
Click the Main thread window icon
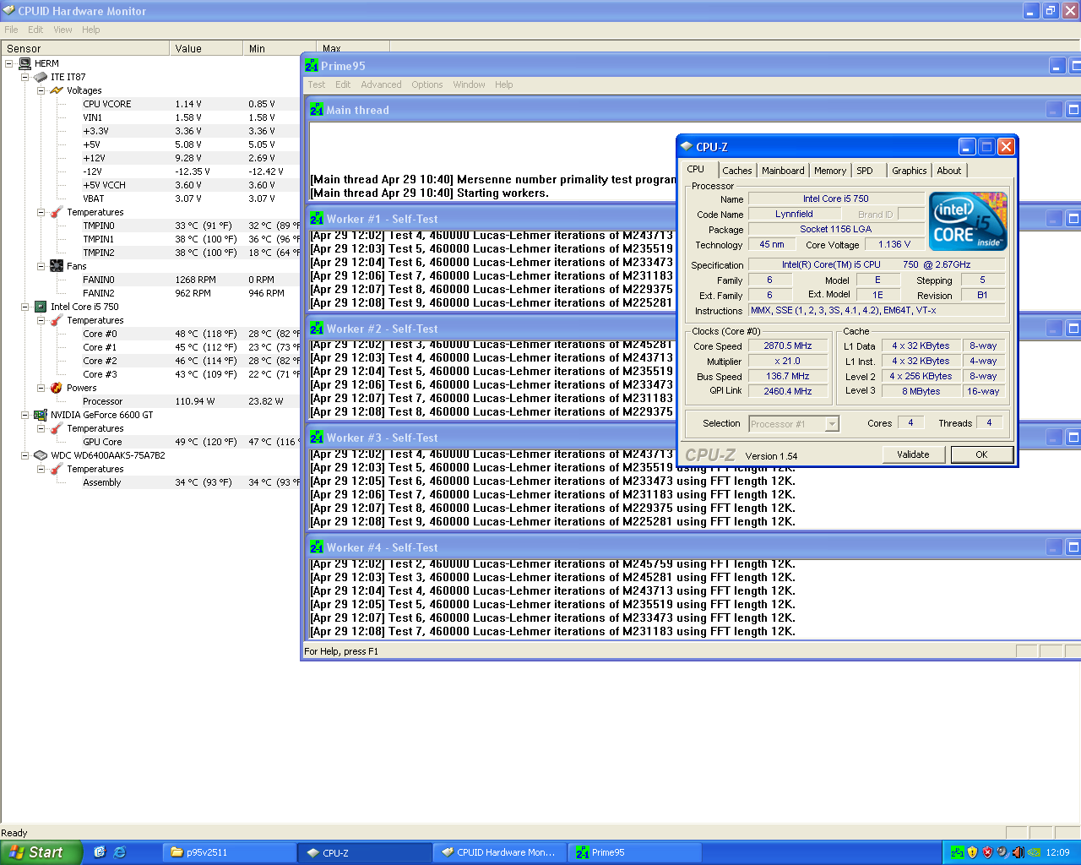[317, 110]
